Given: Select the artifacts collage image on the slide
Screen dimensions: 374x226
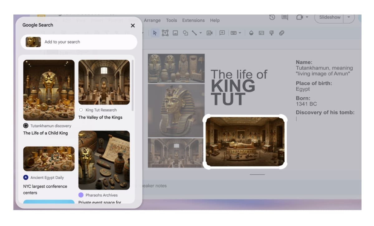Looking at the screenshot, I should (176, 68).
